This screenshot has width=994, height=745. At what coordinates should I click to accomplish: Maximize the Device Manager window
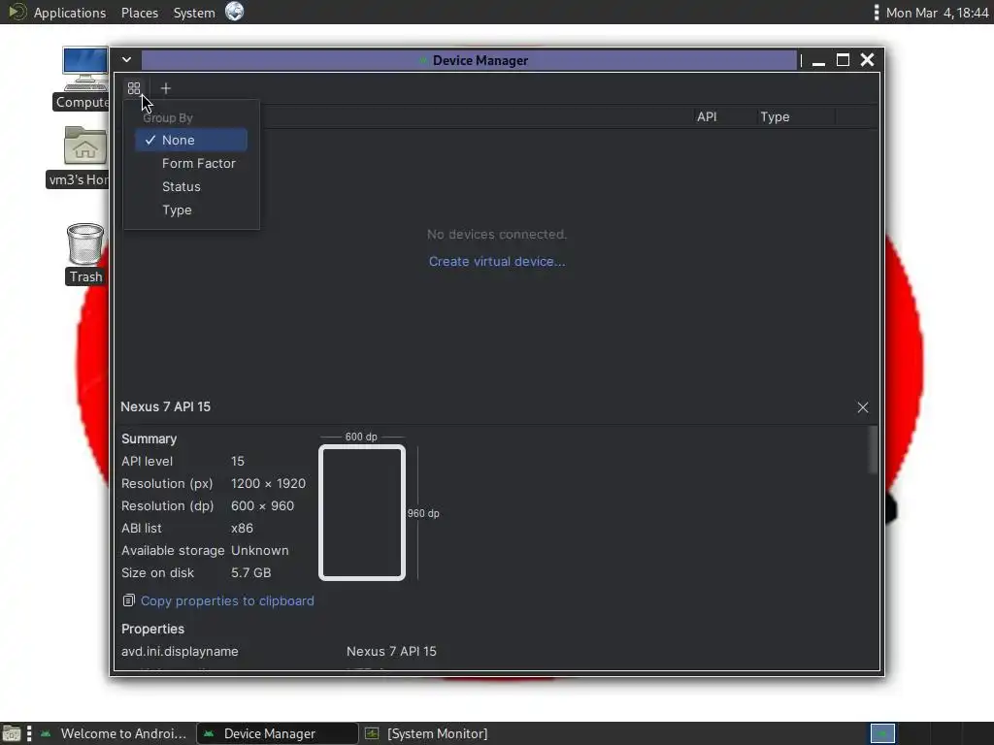[x=844, y=60]
